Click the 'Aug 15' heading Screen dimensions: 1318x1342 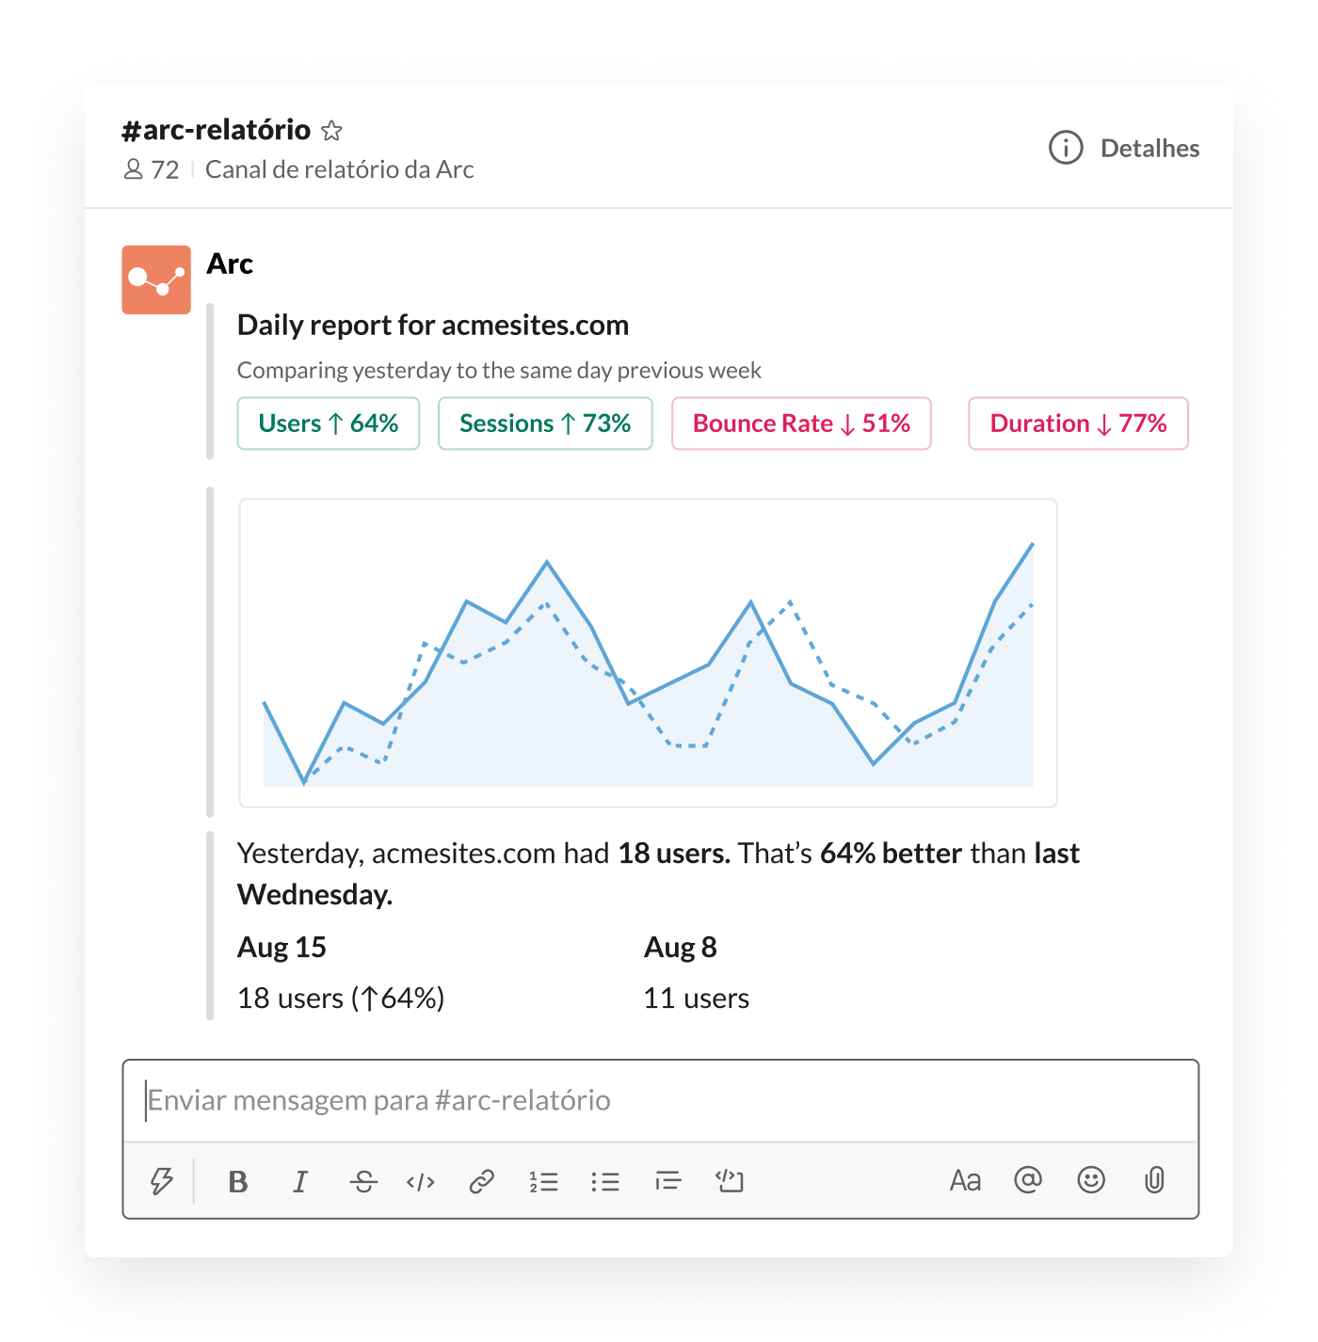coord(281,947)
